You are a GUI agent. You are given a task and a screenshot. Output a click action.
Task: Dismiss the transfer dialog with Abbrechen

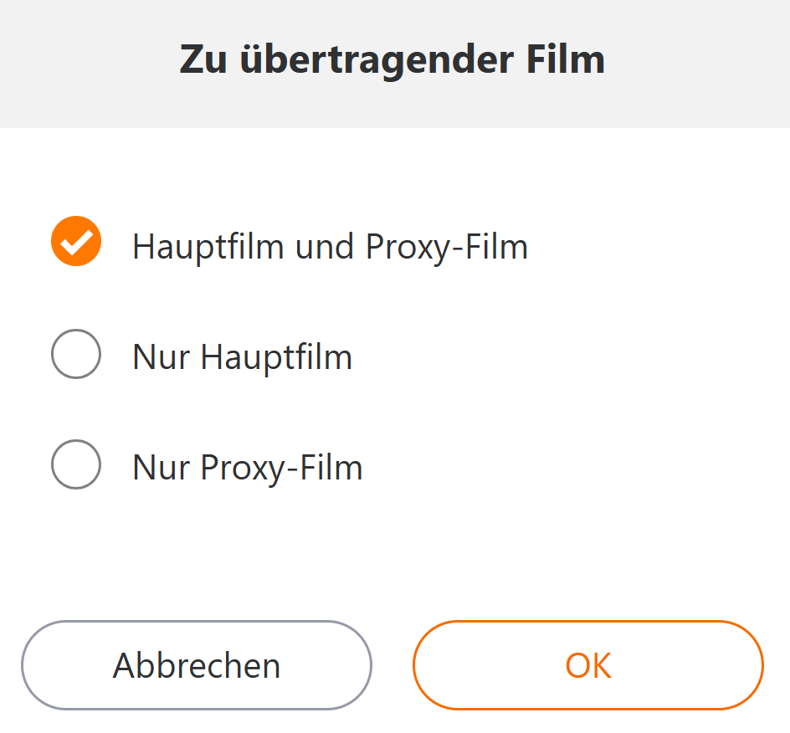196,665
